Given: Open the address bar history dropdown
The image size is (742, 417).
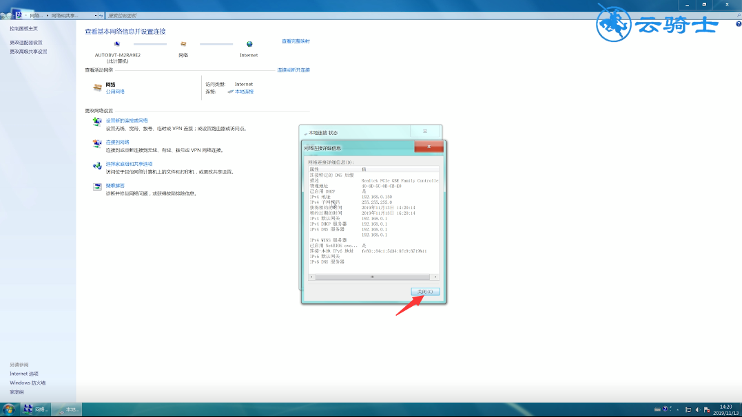Looking at the screenshot, I should (96, 16).
